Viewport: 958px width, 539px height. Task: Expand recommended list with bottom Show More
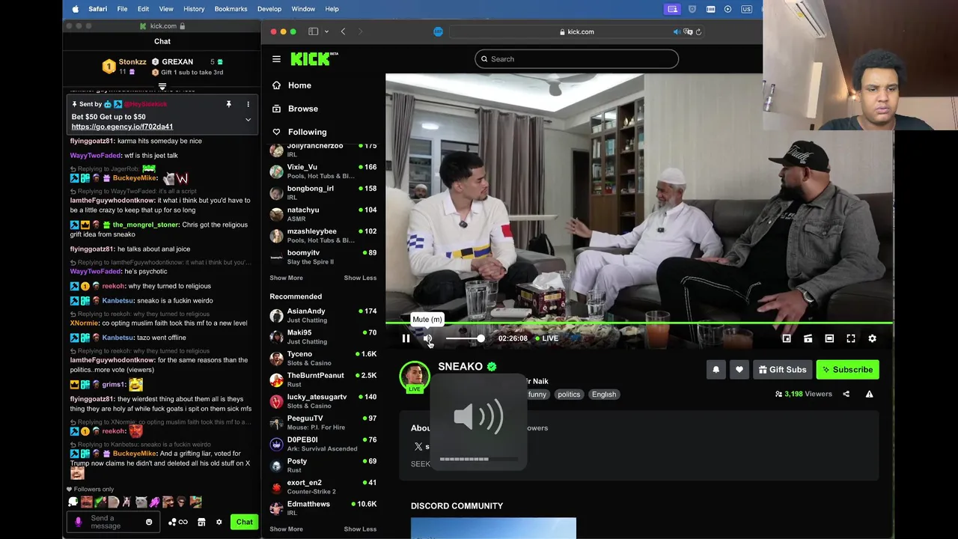286,529
